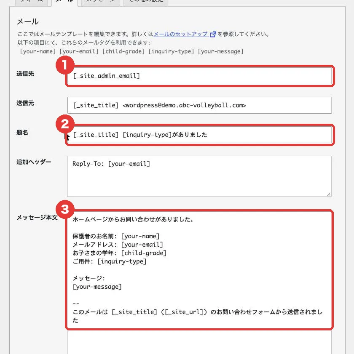Click the メール heading text

click(x=27, y=21)
